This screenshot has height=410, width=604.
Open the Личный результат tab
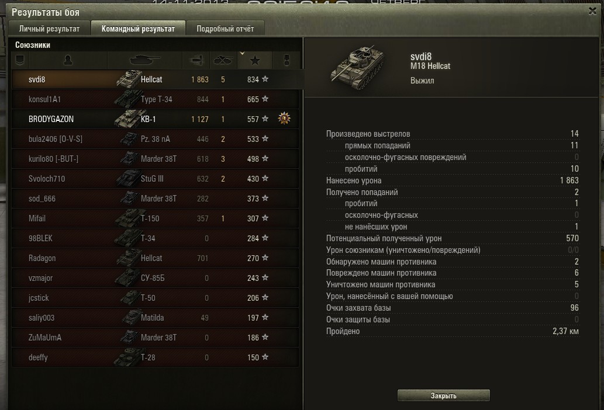[49, 29]
